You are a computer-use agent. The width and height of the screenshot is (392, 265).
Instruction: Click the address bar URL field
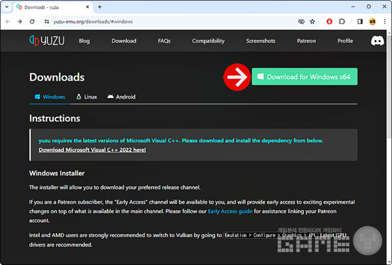coord(172,22)
